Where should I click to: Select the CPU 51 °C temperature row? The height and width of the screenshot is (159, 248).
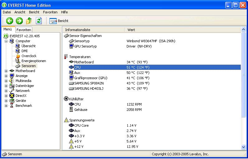tap(155, 67)
